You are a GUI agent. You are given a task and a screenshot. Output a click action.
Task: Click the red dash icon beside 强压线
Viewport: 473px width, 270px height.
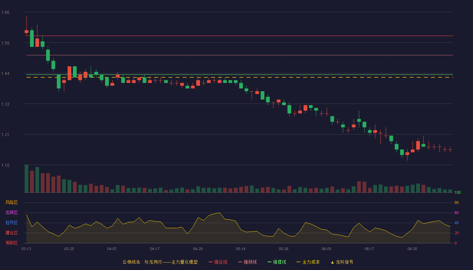pyautogui.click(x=211, y=262)
